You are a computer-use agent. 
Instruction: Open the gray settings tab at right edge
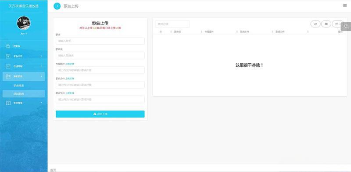346,27
